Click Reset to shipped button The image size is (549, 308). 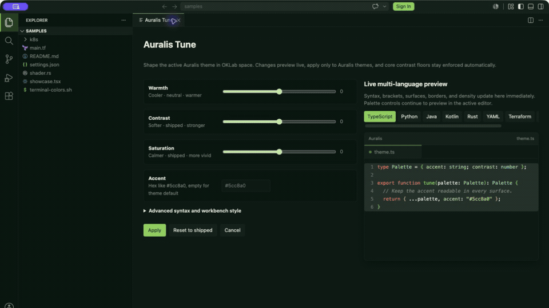click(x=193, y=230)
